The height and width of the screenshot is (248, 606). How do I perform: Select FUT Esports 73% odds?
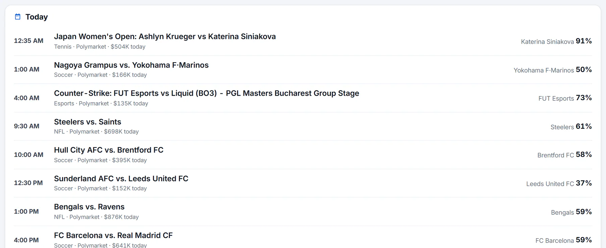(x=565, y=98)
